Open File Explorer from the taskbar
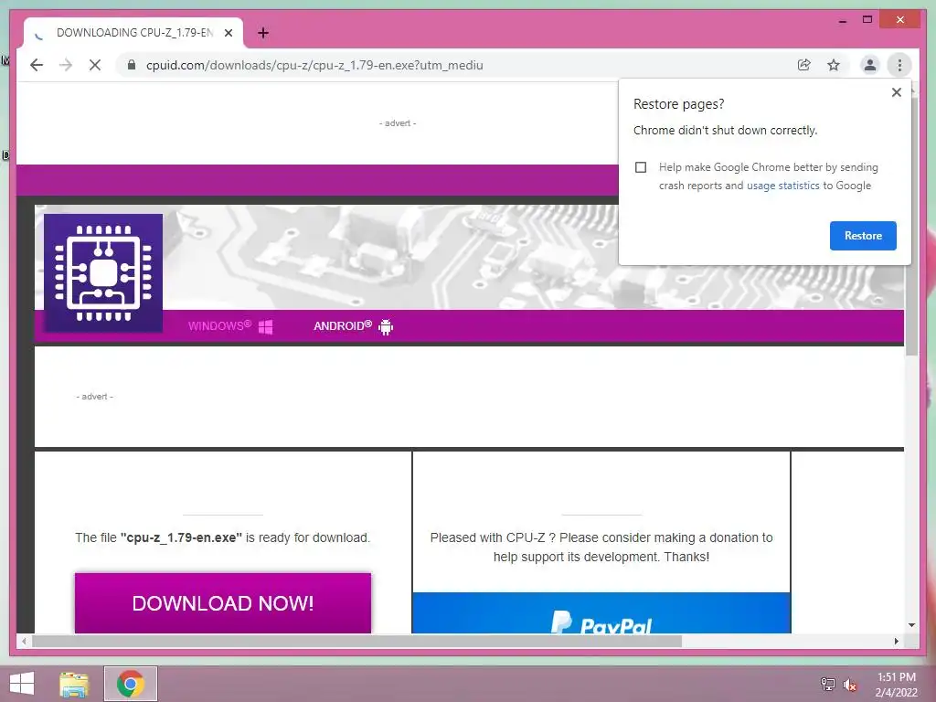The image size is (936, 702). 74,684
